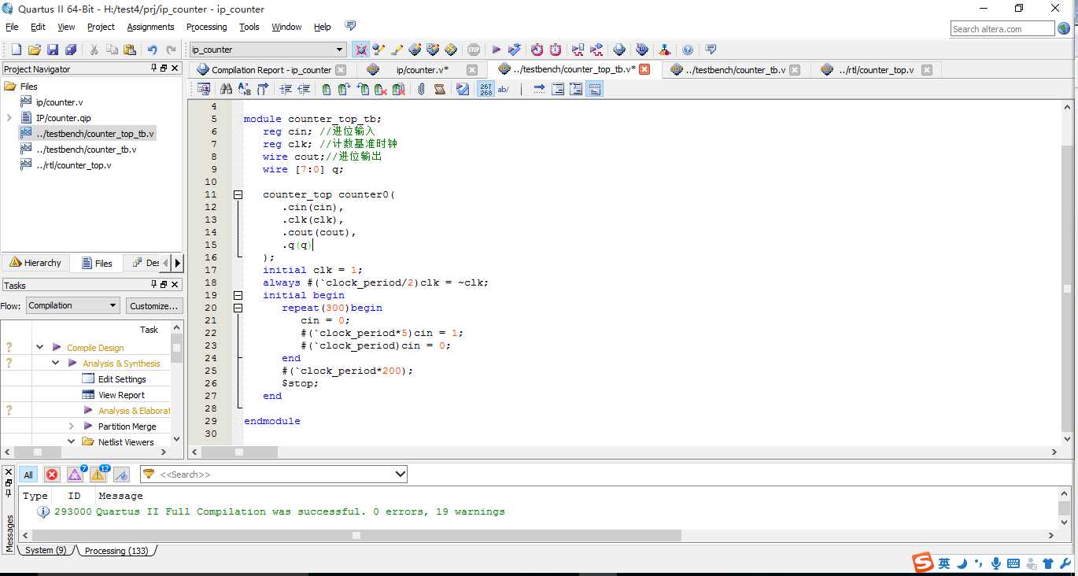The height and width of the screenshot is (576, 1078).
Task: Switch to ../rtl/counter_top.v tab
Action: (x=876, y=69)
